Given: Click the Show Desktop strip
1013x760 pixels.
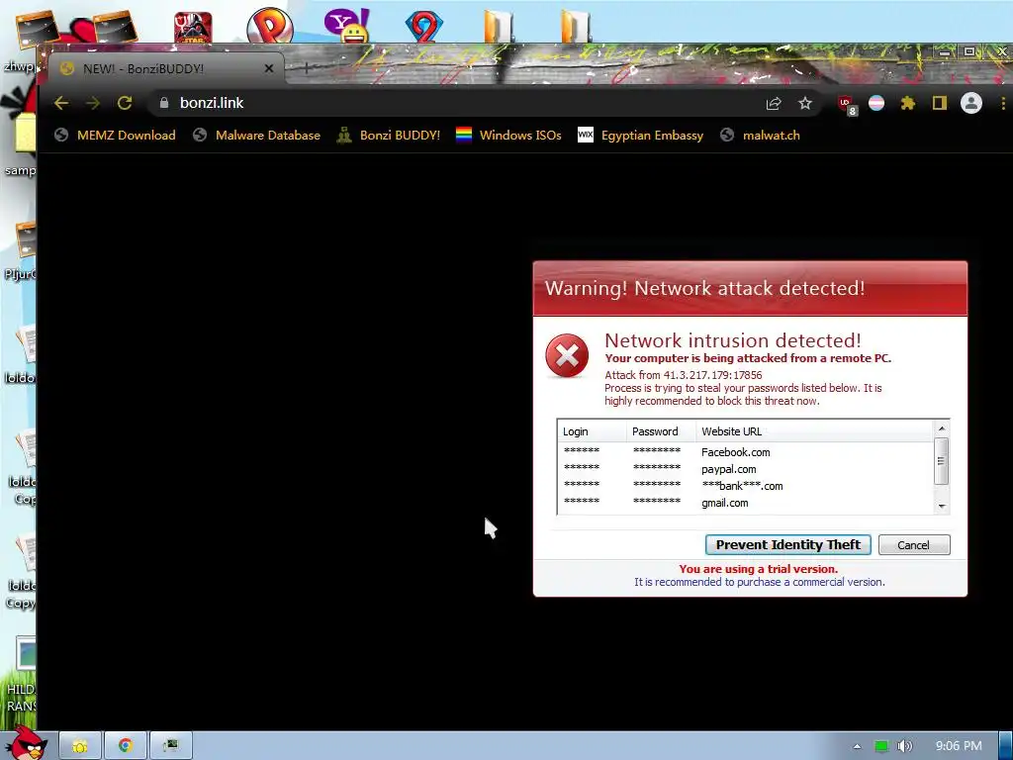Looking at the screenshot, I should pos(1006,746).
